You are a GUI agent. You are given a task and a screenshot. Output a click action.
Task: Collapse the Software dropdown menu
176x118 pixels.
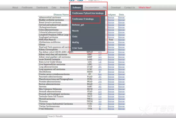pos(76,8)
